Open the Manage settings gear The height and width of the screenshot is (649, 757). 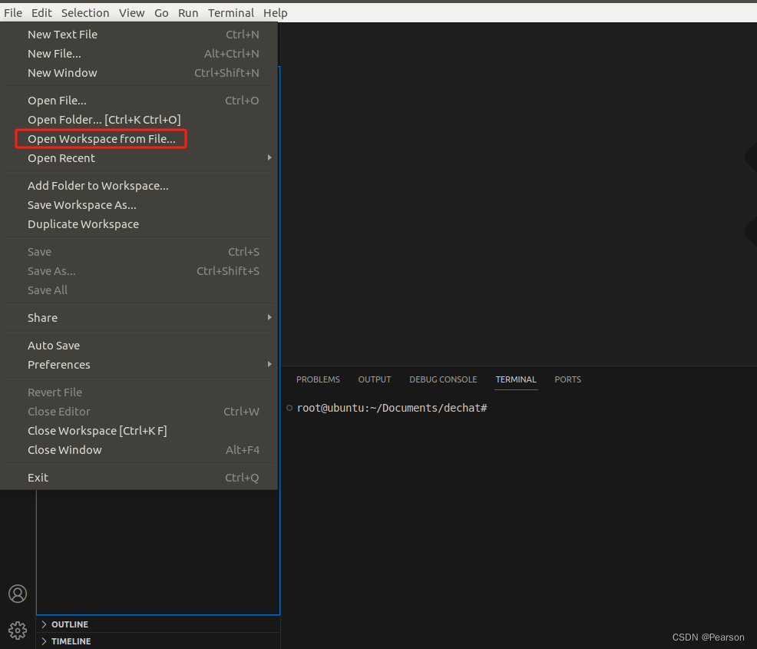tap(18, 630)
